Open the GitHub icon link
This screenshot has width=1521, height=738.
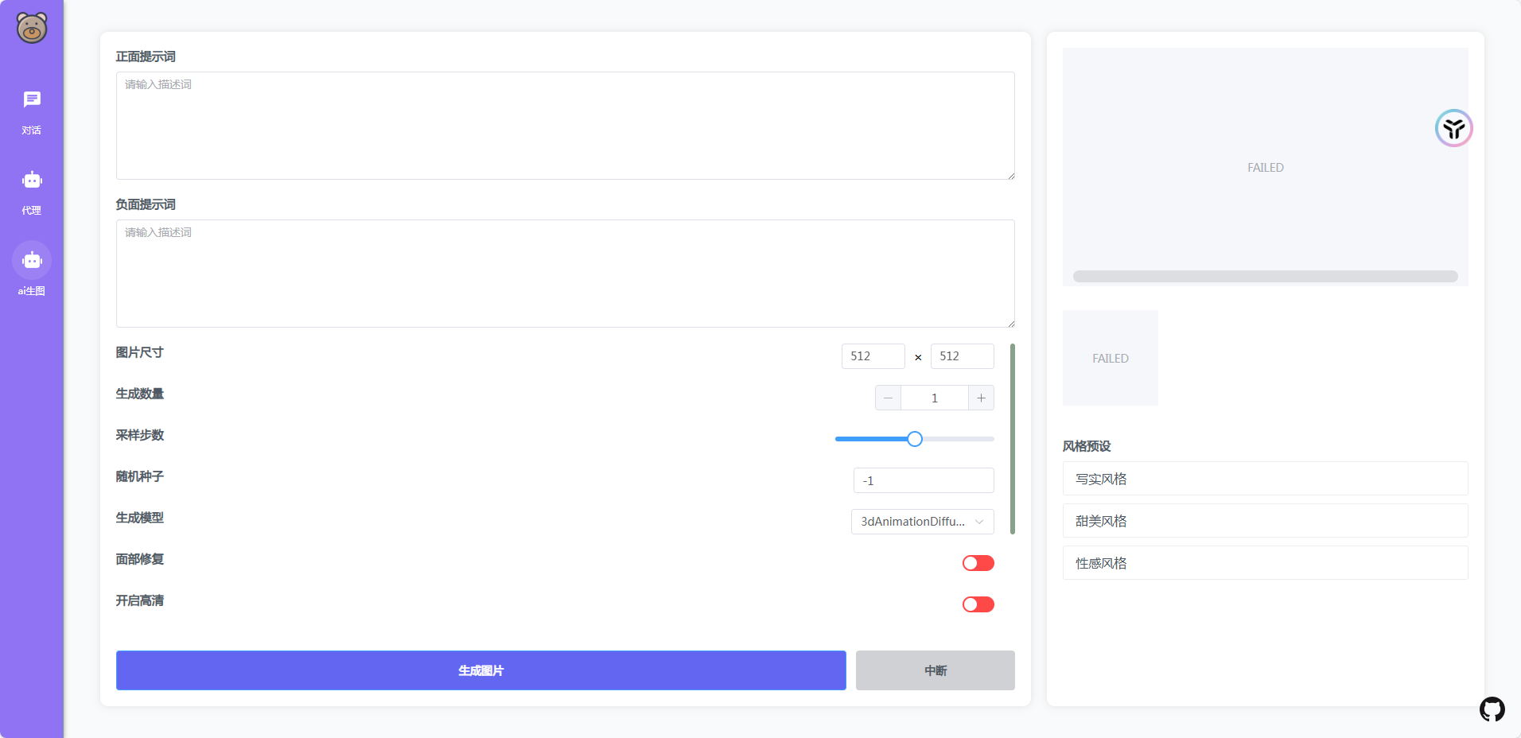1492,709
